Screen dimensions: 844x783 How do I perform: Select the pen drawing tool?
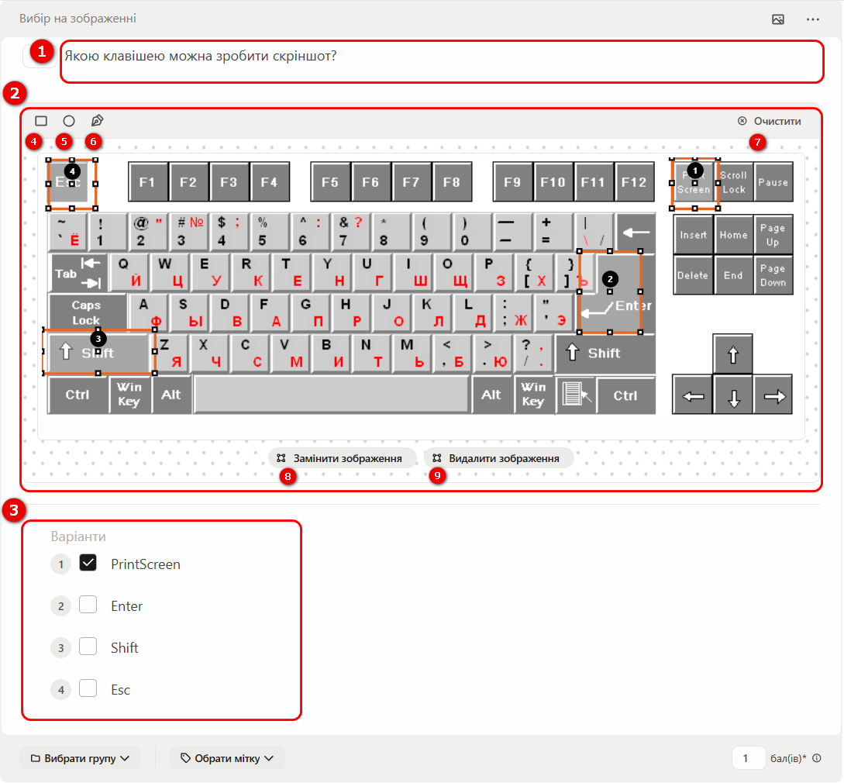pyautogui.click(x=97, y=121)
